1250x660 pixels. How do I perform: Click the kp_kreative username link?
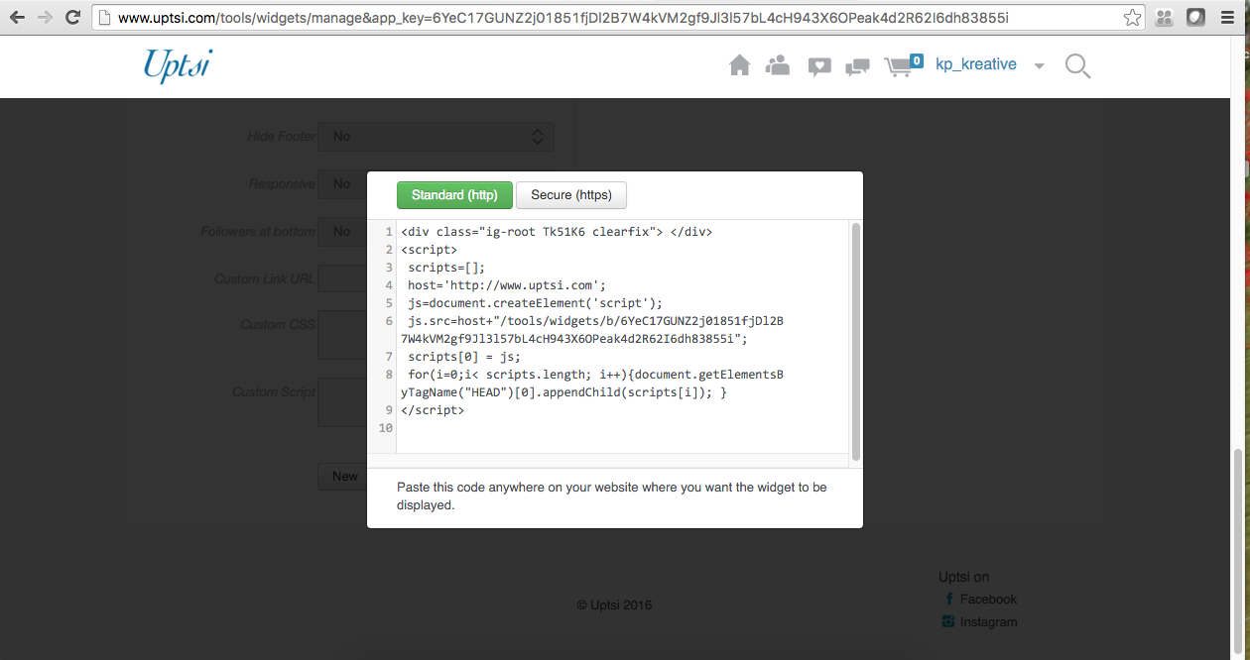pyautogui.click(x=976, y=64)
